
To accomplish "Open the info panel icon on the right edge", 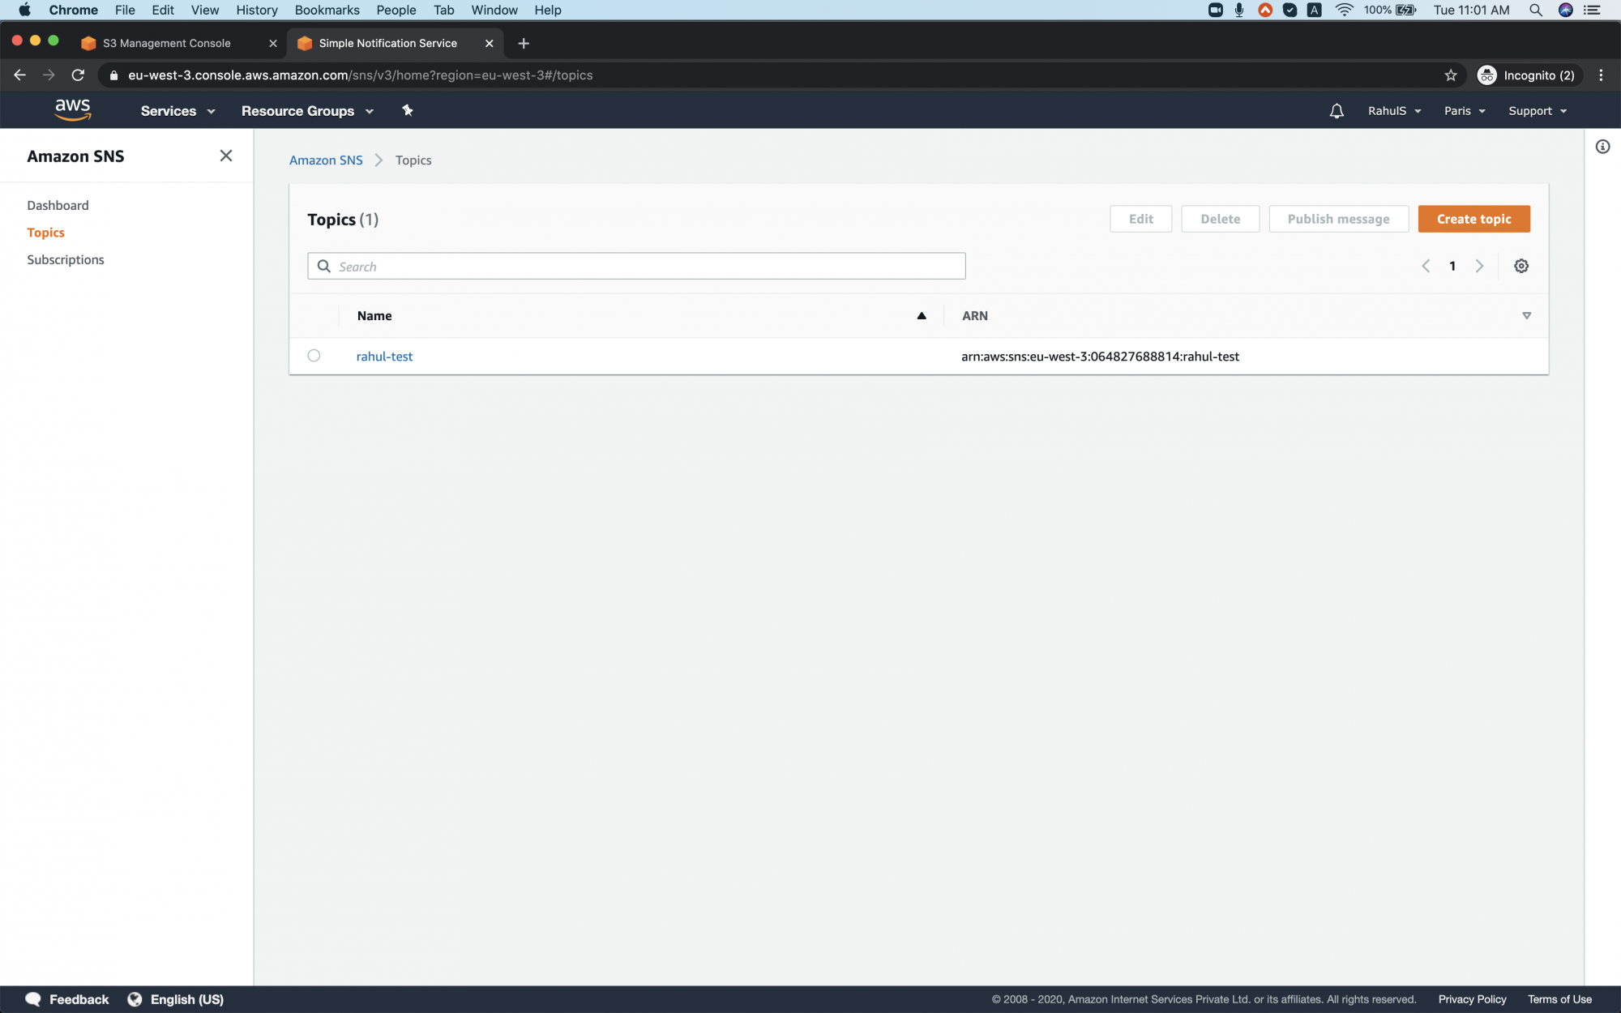I will (x=1602, y=147).
